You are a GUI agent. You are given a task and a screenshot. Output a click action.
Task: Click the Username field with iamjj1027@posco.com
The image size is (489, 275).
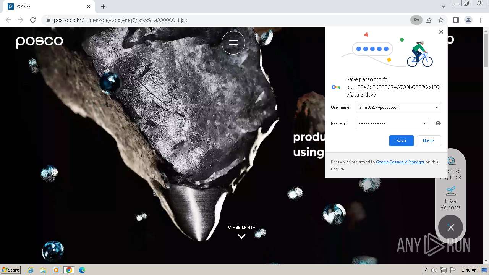tap(398, 107)
